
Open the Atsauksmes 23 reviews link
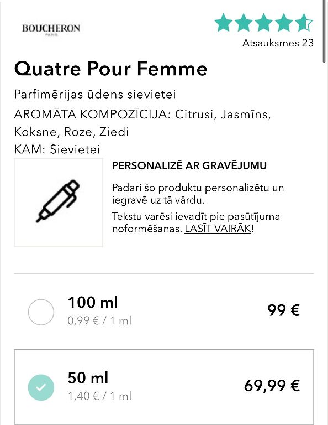point(278,43)
